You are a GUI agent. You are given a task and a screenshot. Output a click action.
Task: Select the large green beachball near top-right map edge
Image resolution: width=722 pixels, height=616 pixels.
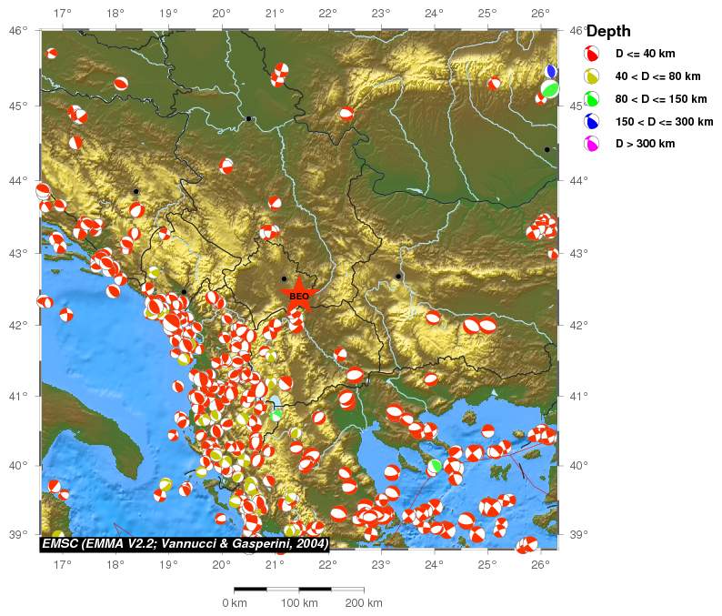click(549, 88)
